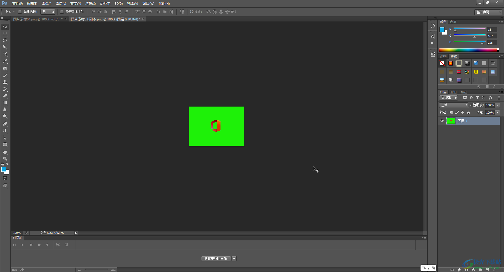Toggle lock image pixels brush icon
The image size is (504, 272).
click(x=457, y=113)
